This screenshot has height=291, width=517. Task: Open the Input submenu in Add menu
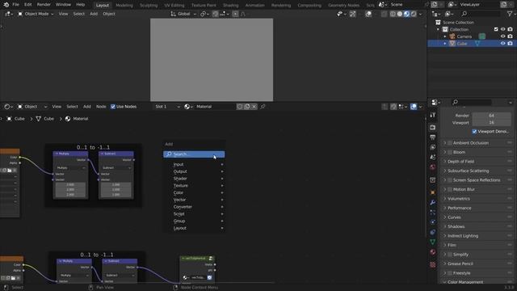[x=194, y=164]
